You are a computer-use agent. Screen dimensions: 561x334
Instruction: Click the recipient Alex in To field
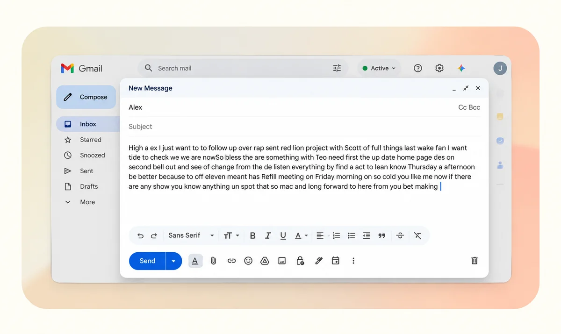click(136, 107)
